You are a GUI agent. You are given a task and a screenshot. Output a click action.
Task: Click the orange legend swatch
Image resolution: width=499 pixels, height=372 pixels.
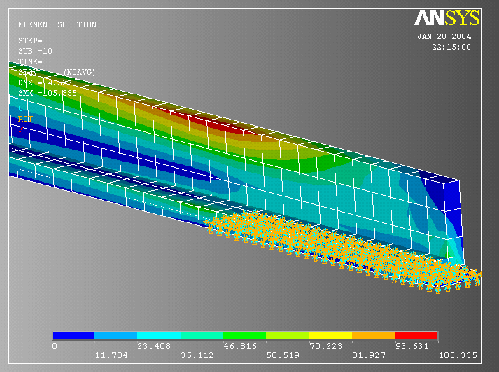(374, 336)
